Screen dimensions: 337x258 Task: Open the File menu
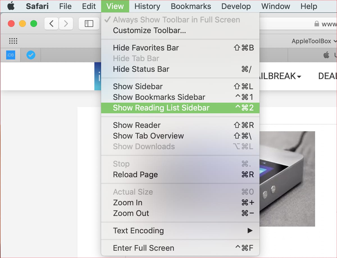tap(65, 6)
